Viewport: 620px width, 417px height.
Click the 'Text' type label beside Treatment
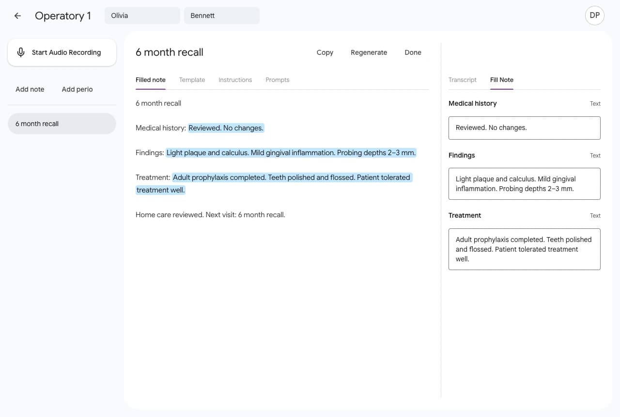[x=595, y=216]
